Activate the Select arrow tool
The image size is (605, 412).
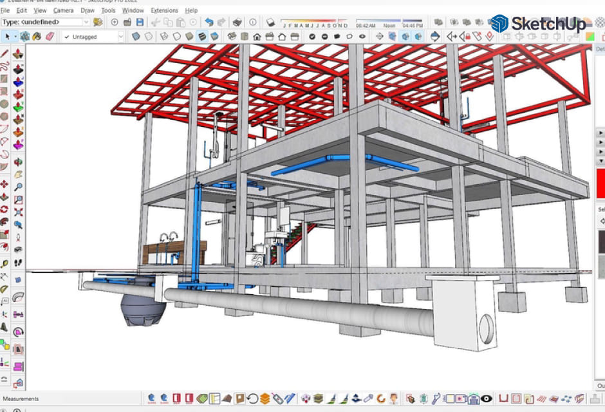[8, 37]
